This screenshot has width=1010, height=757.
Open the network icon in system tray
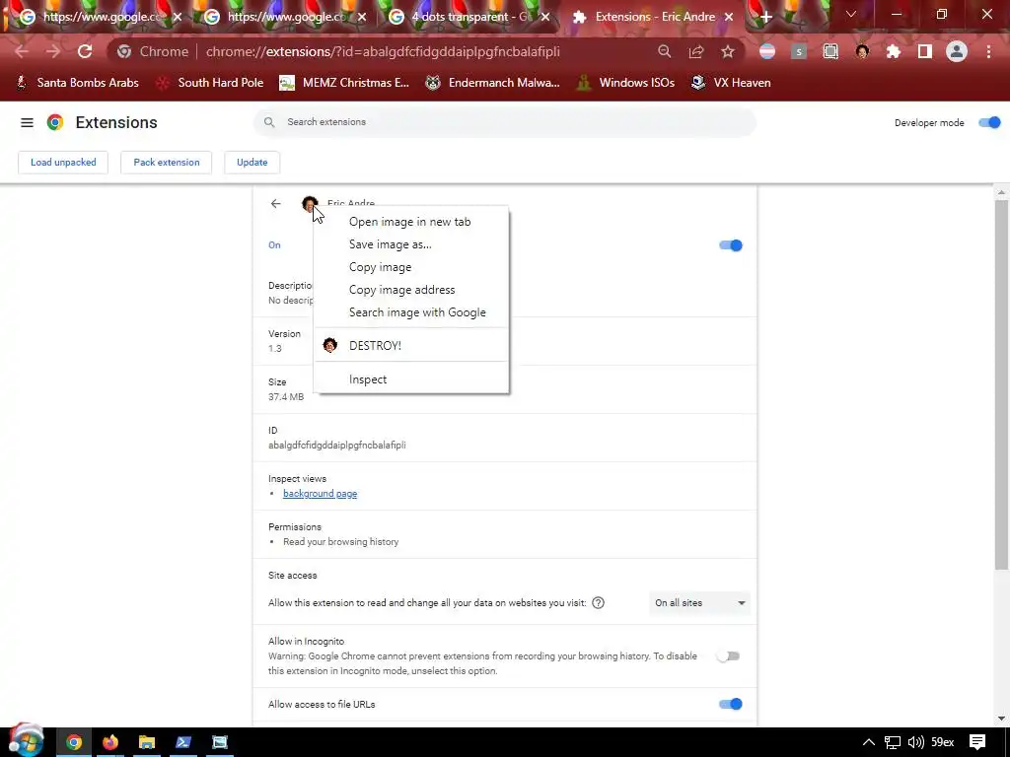(x=892, y=742)
